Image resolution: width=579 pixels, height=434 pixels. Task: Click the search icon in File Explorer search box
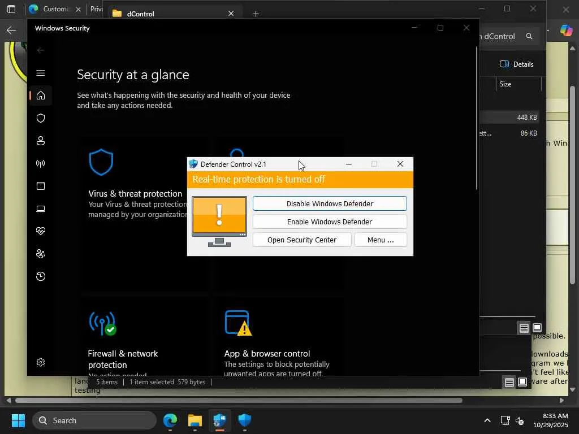[x=529, y=36]
